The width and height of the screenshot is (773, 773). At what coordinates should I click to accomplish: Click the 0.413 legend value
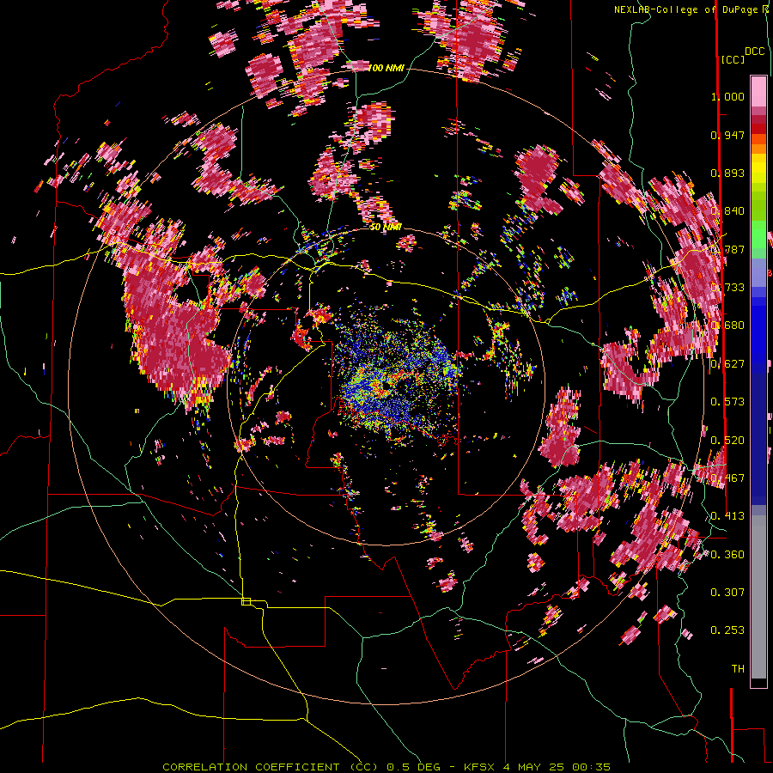pyautogui.click(x=727, y=516)
